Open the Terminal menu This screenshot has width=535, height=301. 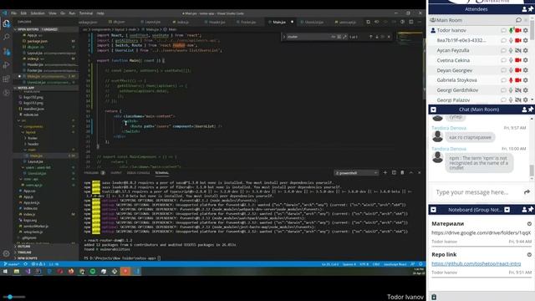click(86, 13)
